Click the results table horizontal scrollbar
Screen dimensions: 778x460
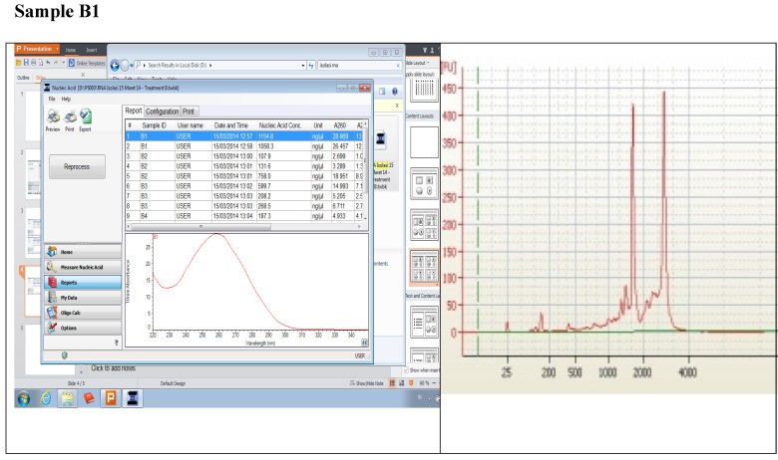pos(243,226)
